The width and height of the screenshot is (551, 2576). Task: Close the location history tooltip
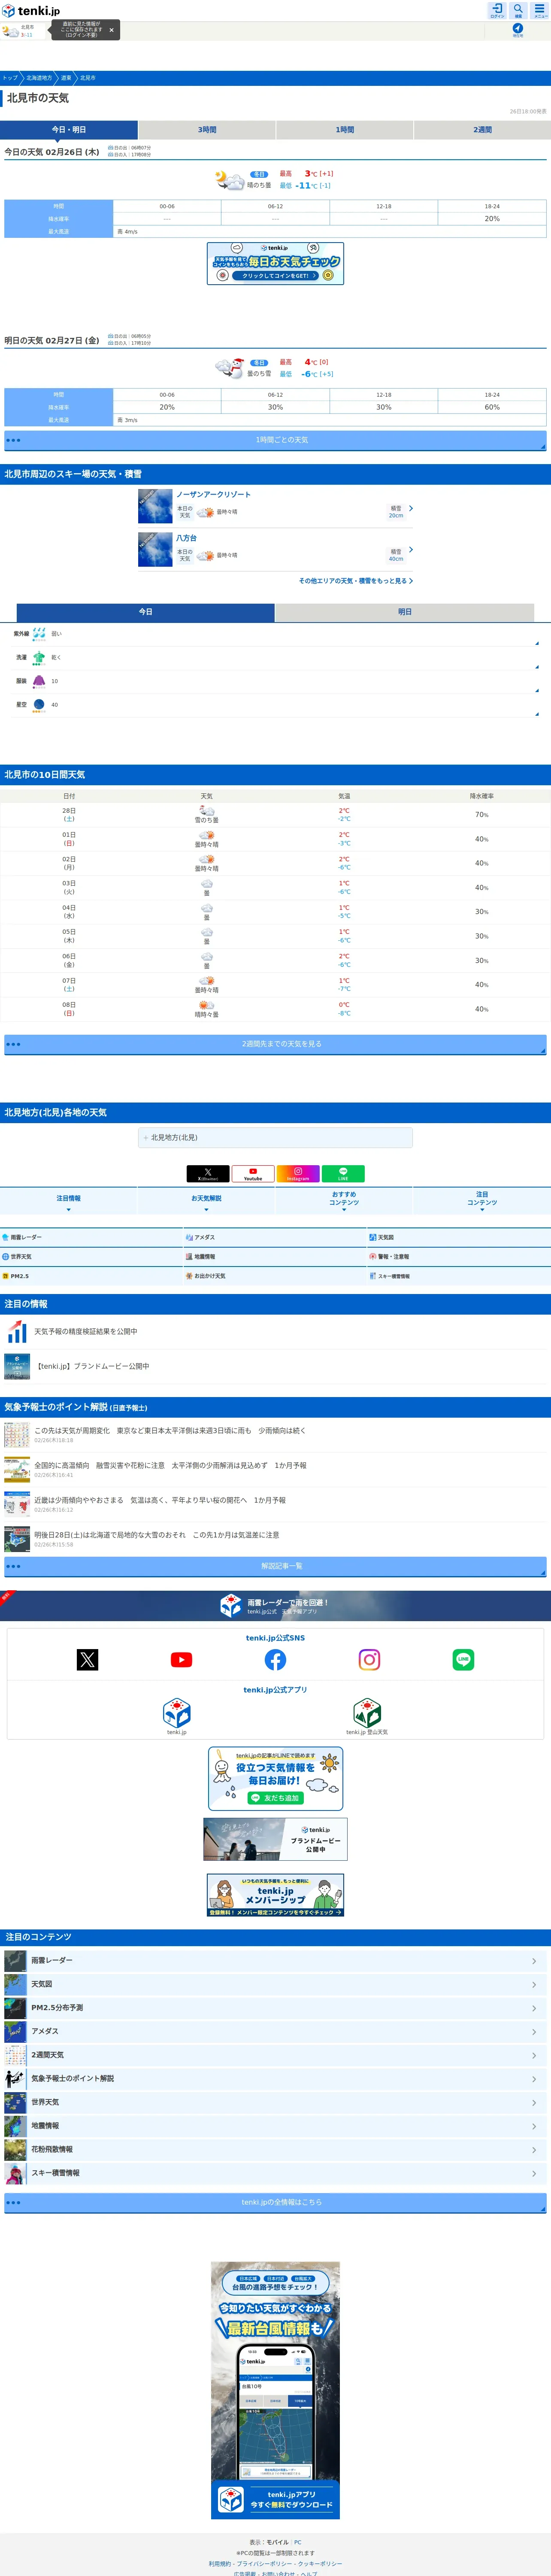111,30
